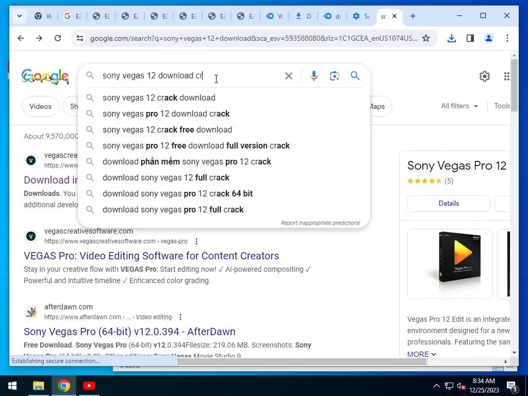Open the notification center icon

(512, 386)
